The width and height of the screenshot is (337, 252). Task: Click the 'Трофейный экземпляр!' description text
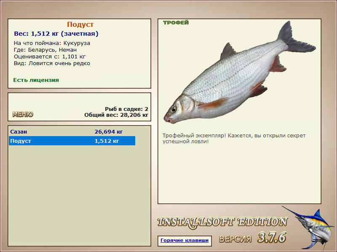pos(234,139)
